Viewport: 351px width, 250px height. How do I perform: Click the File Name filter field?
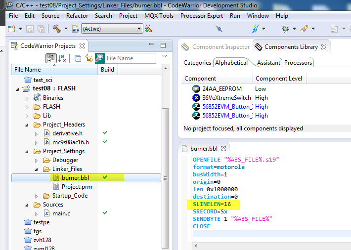[131, 58]
